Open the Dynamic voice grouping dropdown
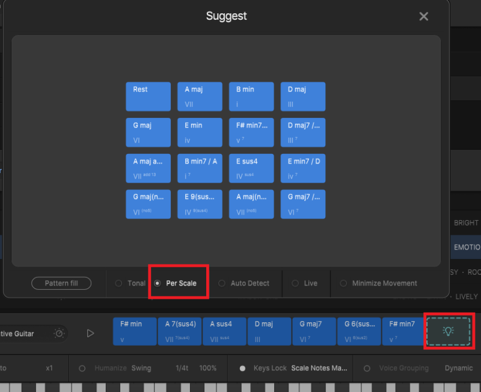This screenshot has height=392, width=481. [x=458, y=368]
